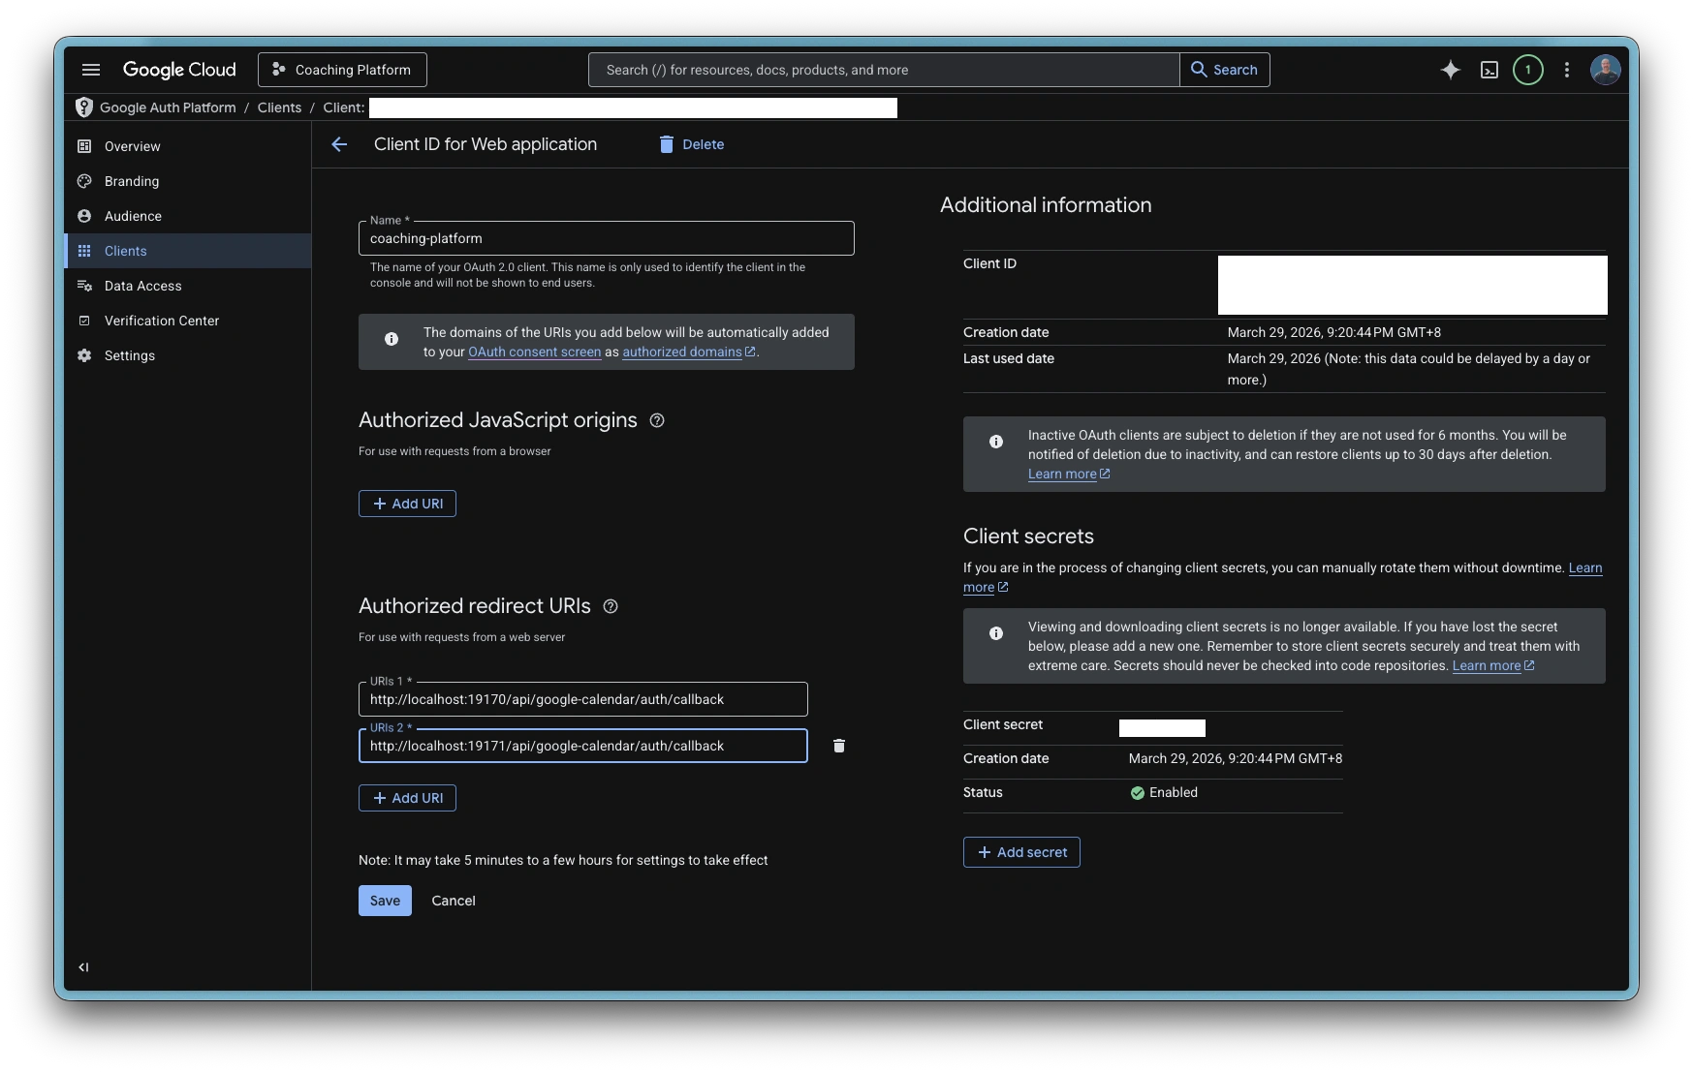Open Branding in the sidebar
Viewport: 1693px width, 1072px height.
[132, 181]
